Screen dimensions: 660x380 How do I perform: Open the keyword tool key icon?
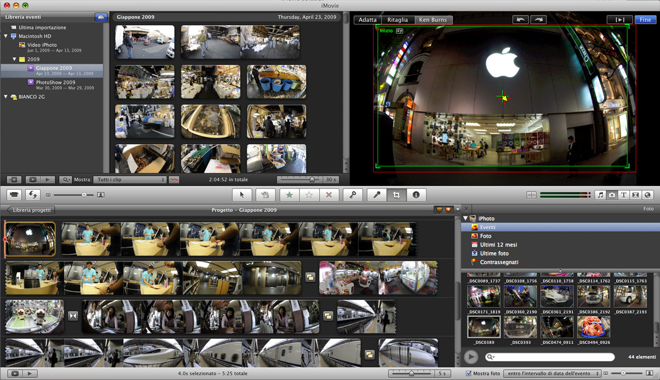353,195
